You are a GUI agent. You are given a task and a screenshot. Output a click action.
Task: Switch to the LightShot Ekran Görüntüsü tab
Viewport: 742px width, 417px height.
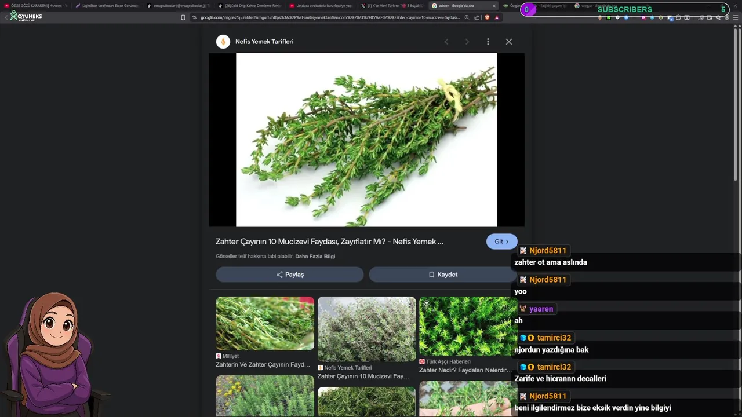click(107, 6)
